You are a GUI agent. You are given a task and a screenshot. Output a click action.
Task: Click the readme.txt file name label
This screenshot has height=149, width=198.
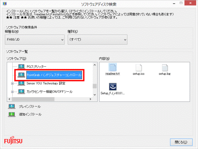113,74
